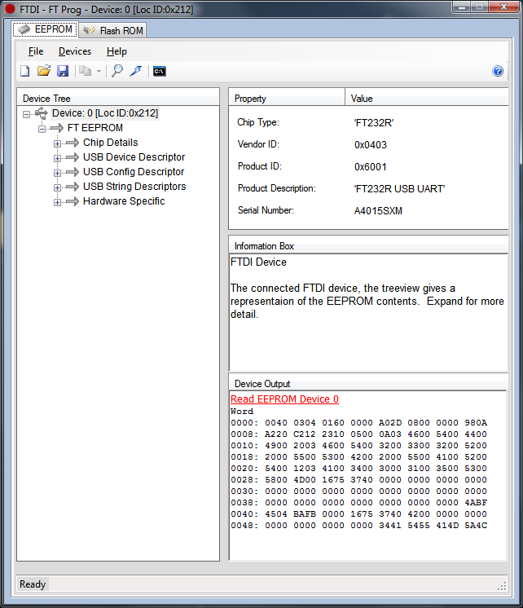Collapse the FT EEPROM node
Image resolution: width=523 pixels, height=608 pixels.
point(42,129)
